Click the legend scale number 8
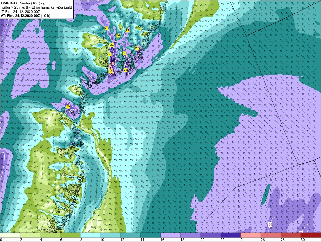Image resolution: width=321 pixels, height=242 pixels. (81, 240)
